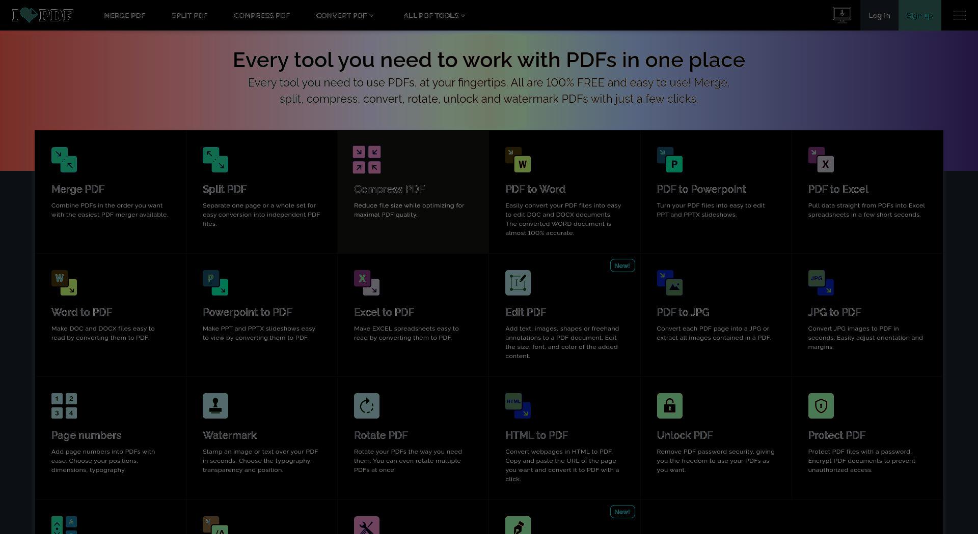This screenshot has height=534, width=978.
Task: Open the Edit PDF title link
Action: point(526,312)
